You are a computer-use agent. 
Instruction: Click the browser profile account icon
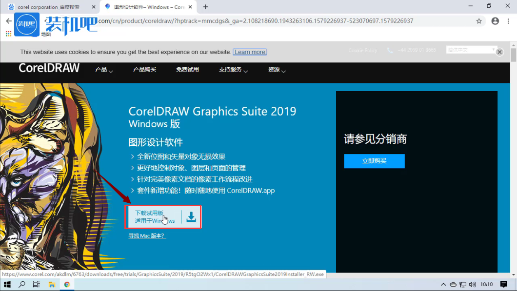495,21
